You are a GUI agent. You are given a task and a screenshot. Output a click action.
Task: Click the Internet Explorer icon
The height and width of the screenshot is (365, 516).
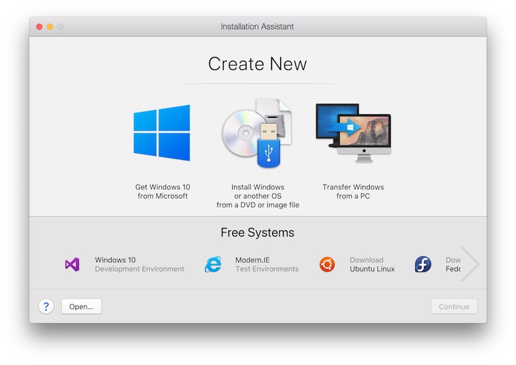point(213,264)
